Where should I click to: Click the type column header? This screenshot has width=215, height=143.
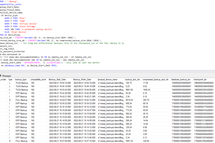click(x=10, y=79)
